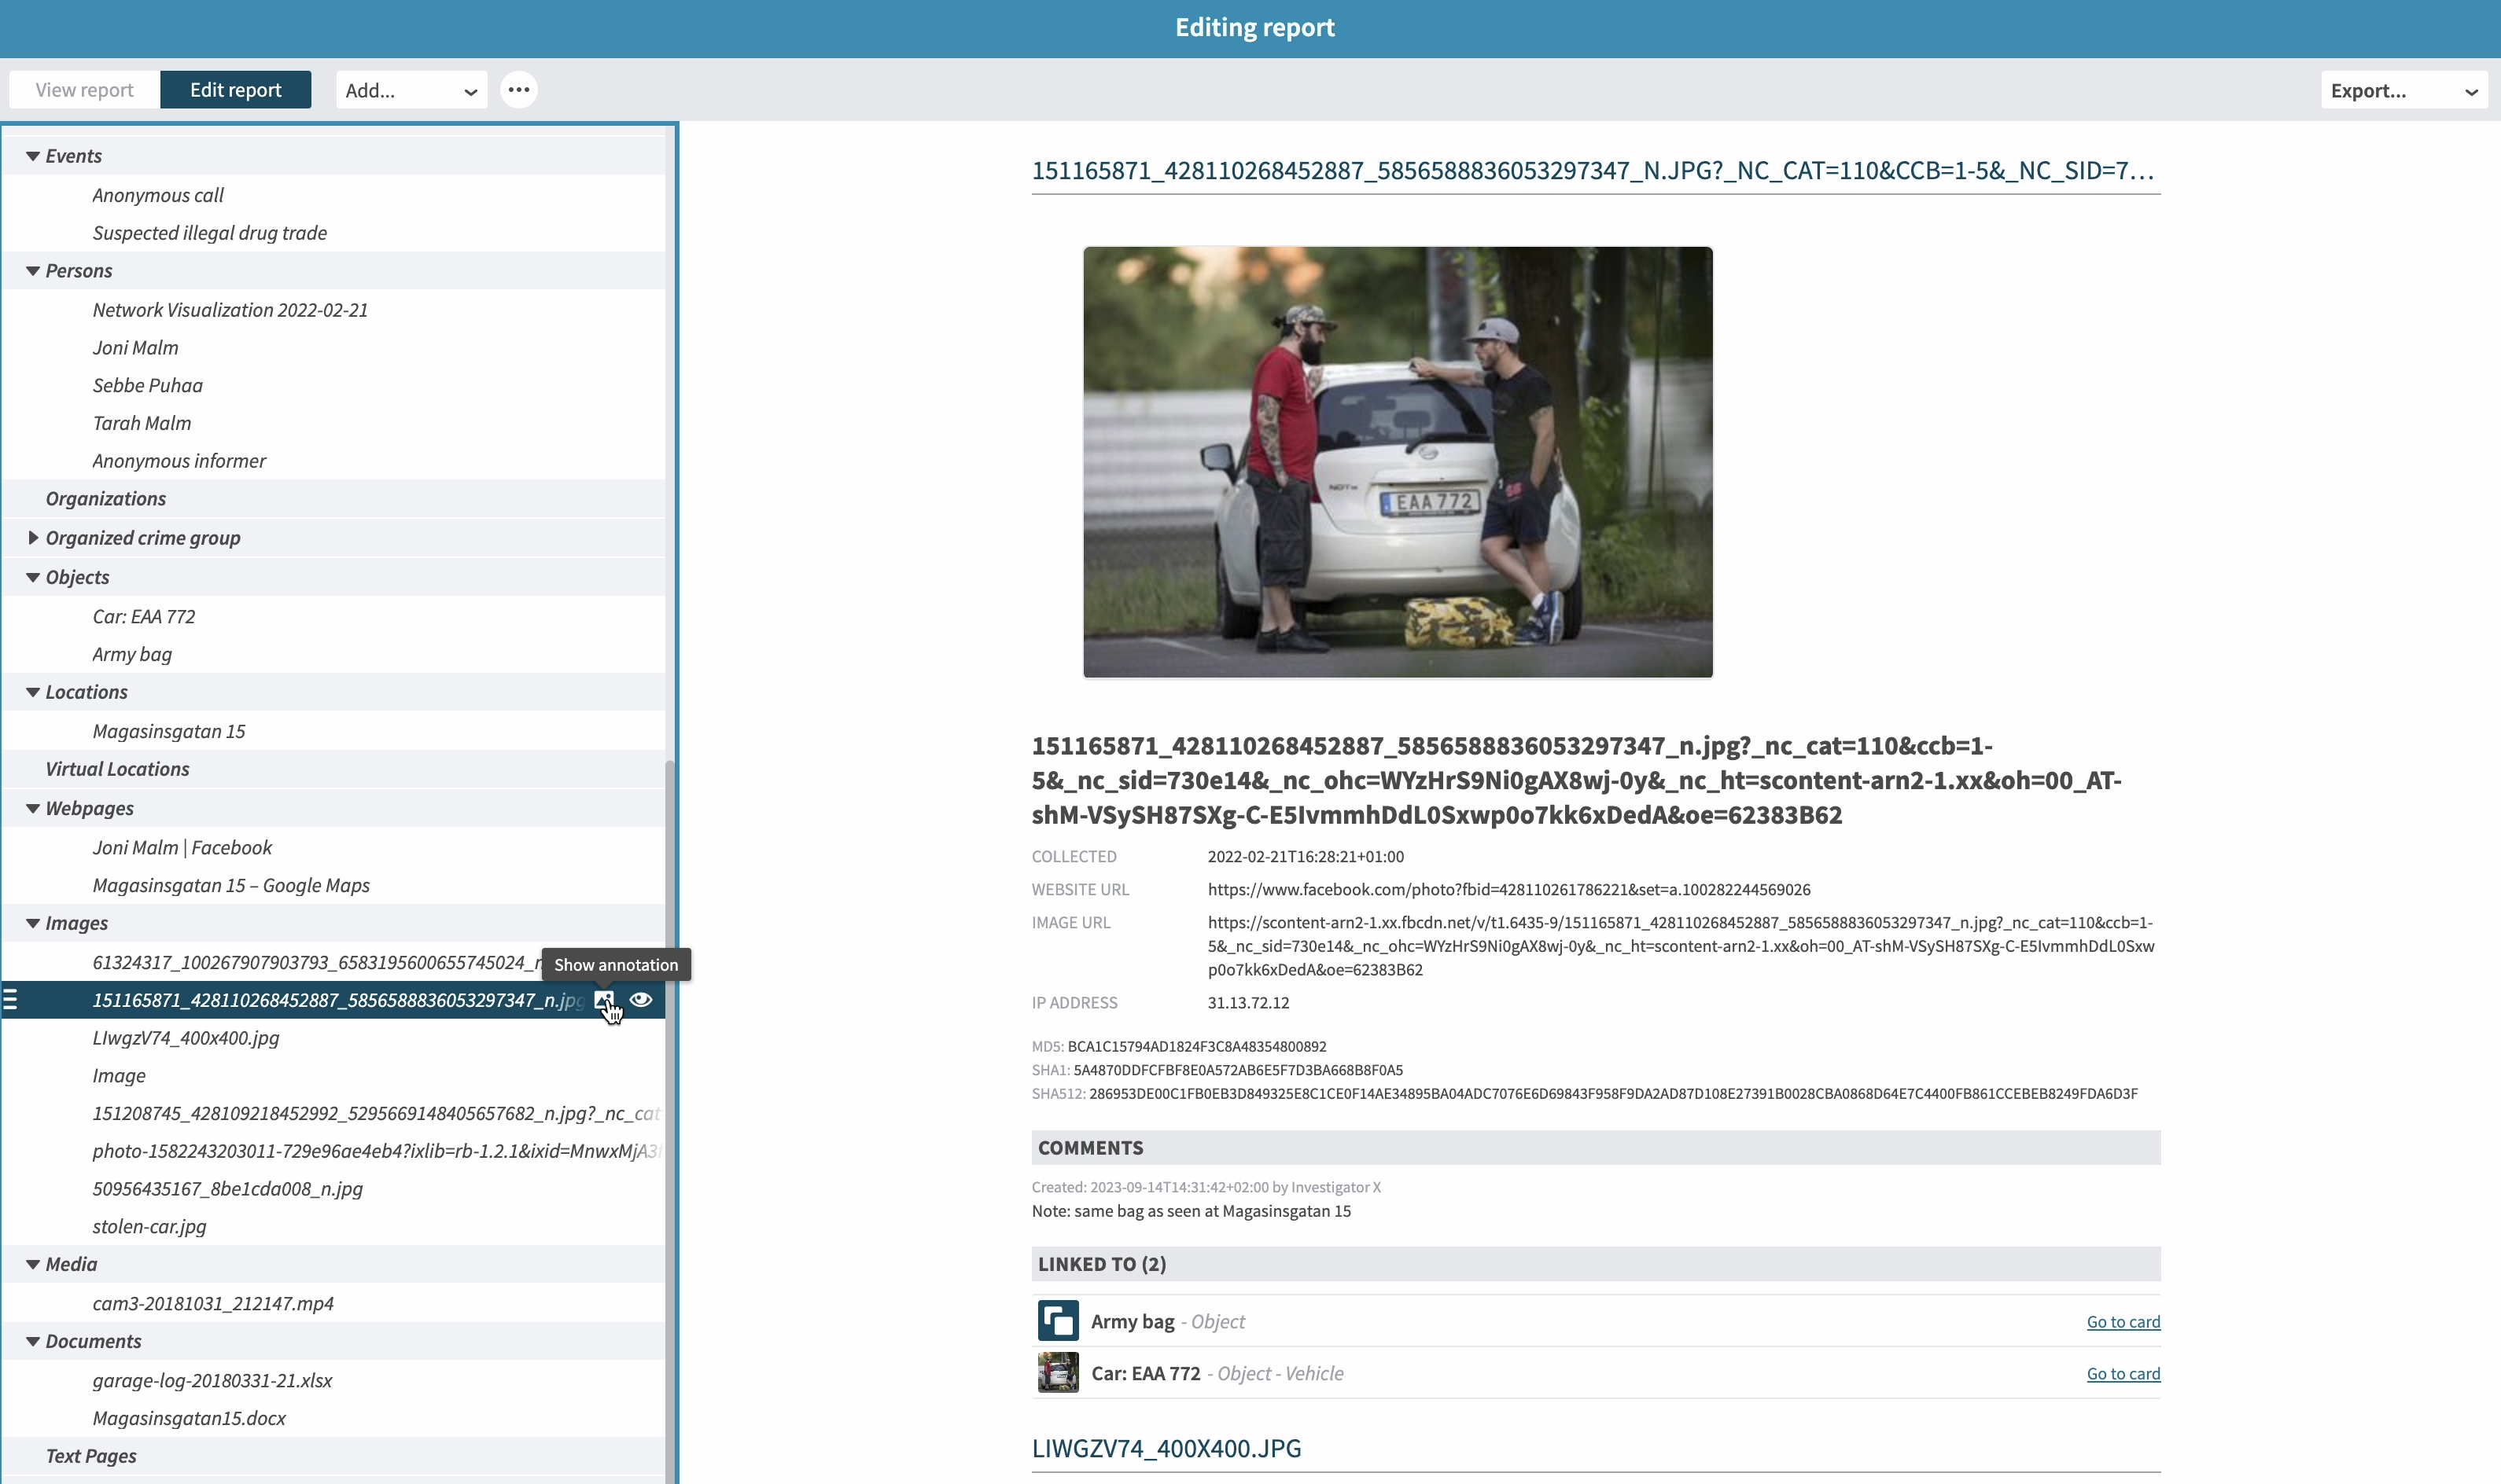2501x1484 pixels.
Task: Open the three-dots more options button
Action: tap(518, 90)
